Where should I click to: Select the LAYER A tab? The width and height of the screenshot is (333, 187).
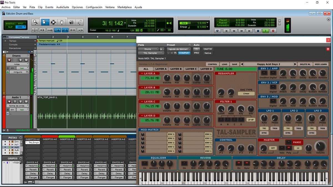click(161, 69)
